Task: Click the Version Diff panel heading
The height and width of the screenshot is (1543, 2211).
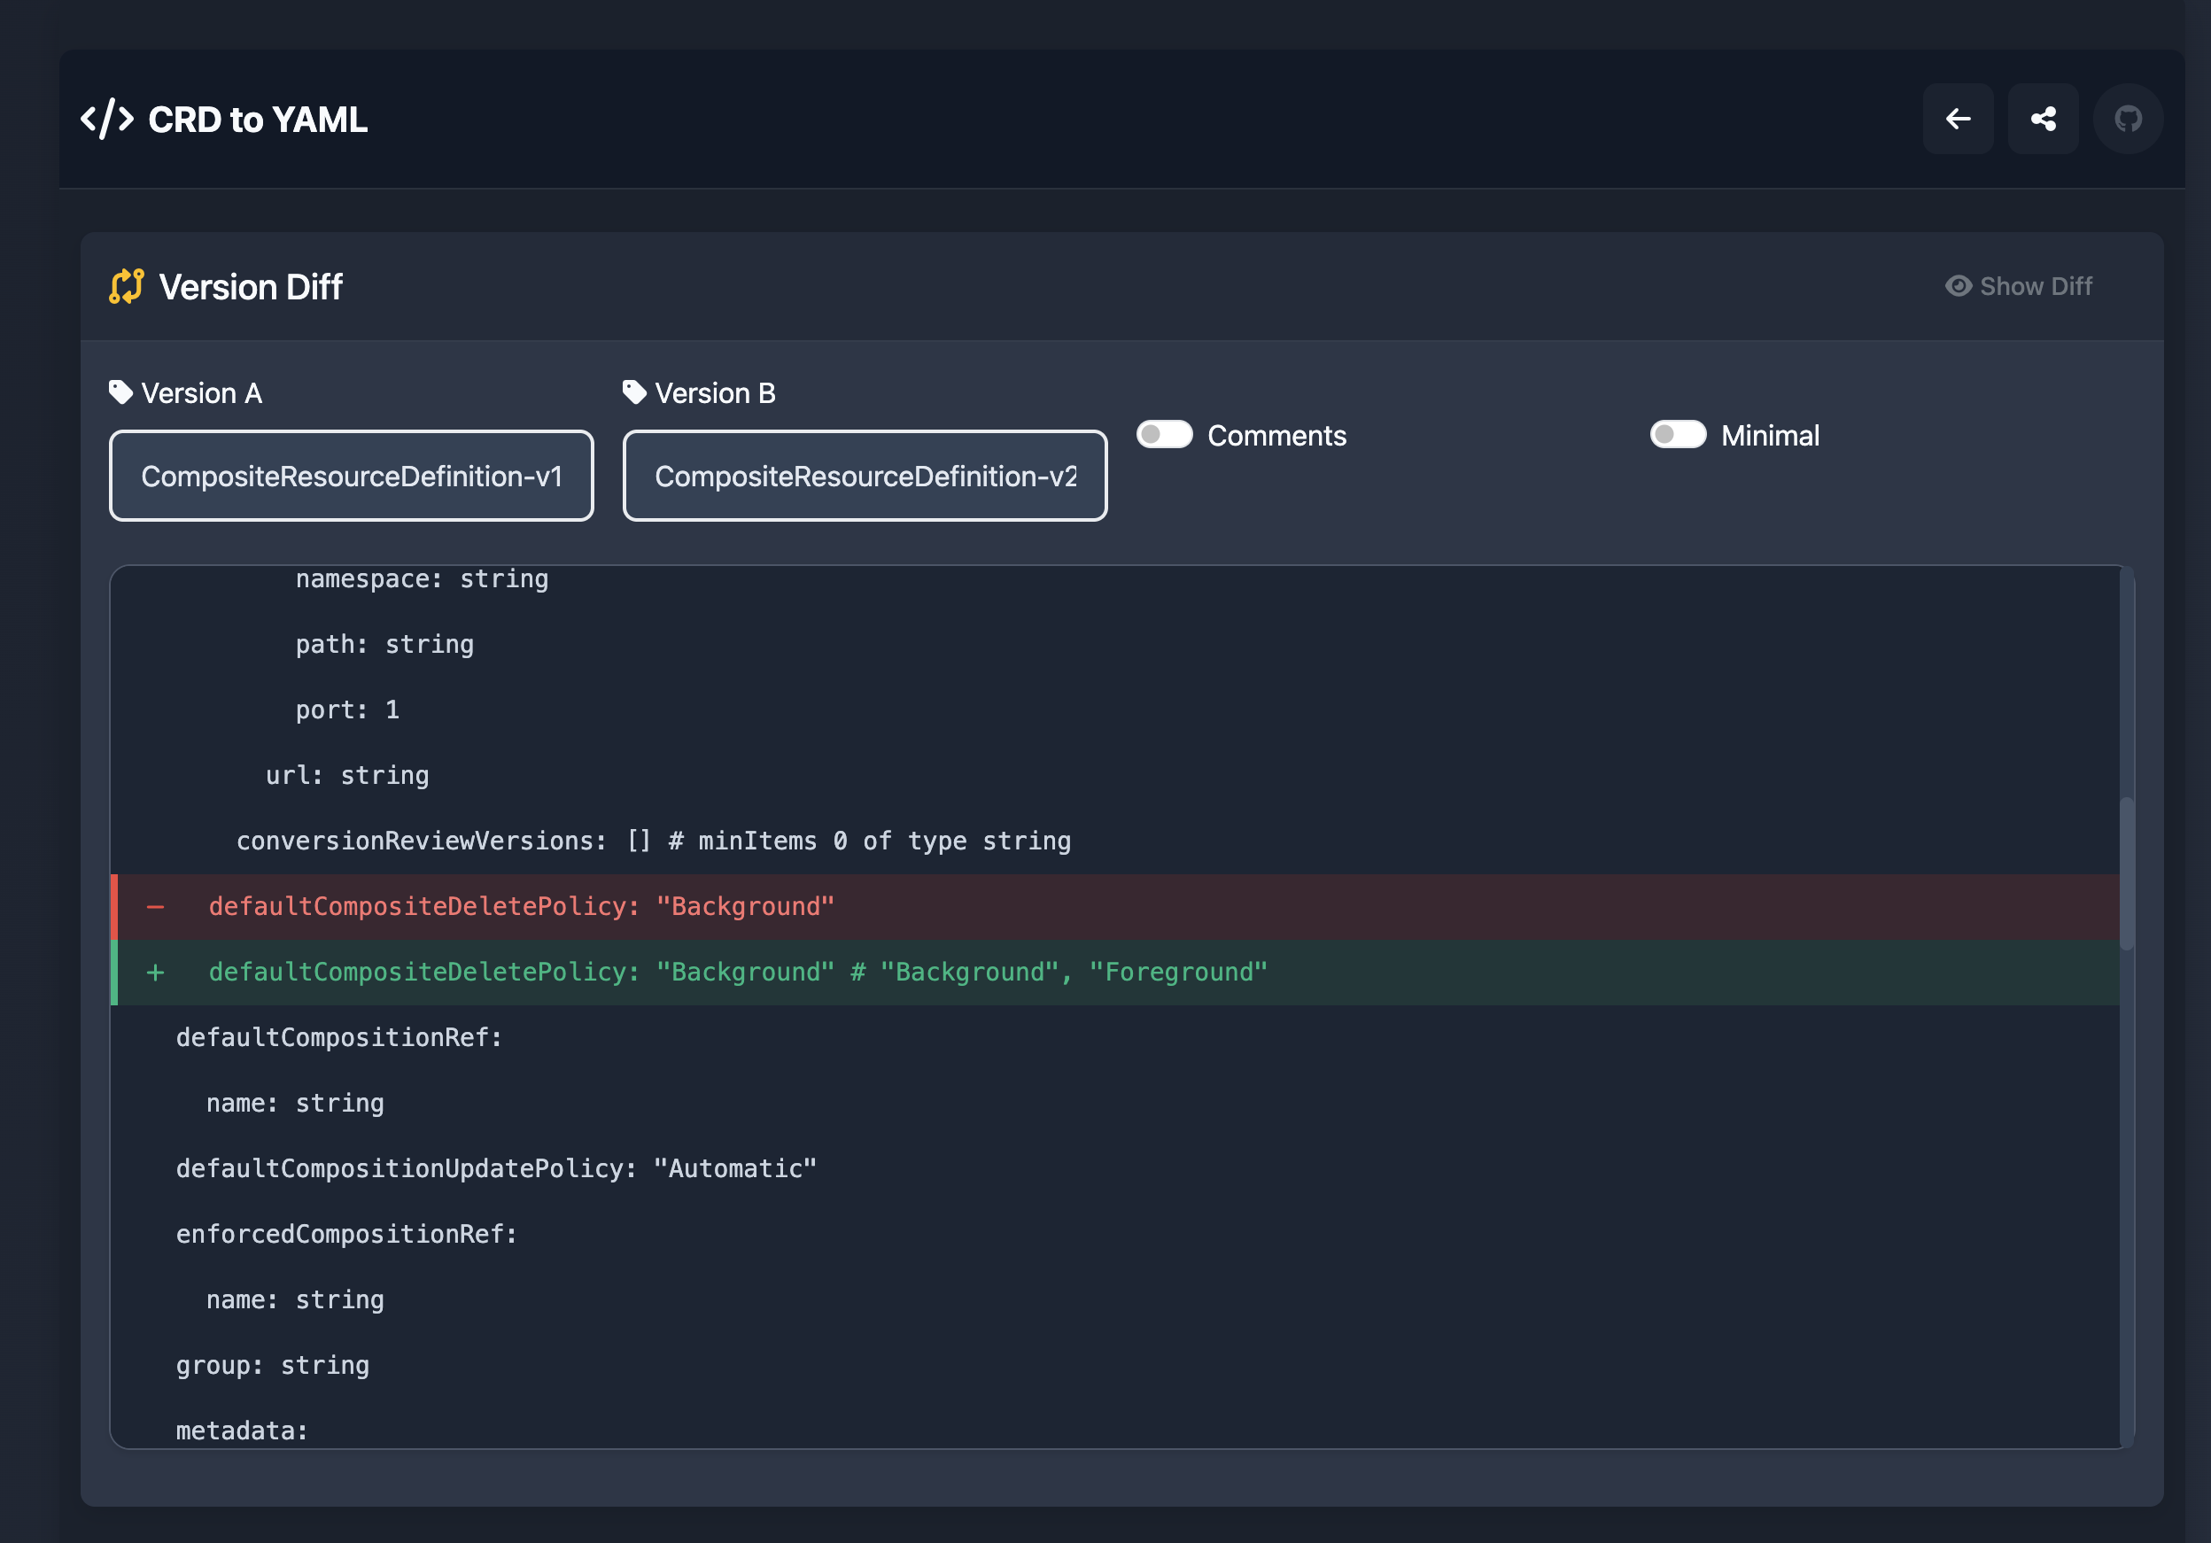Action: [x=251, y=287]
